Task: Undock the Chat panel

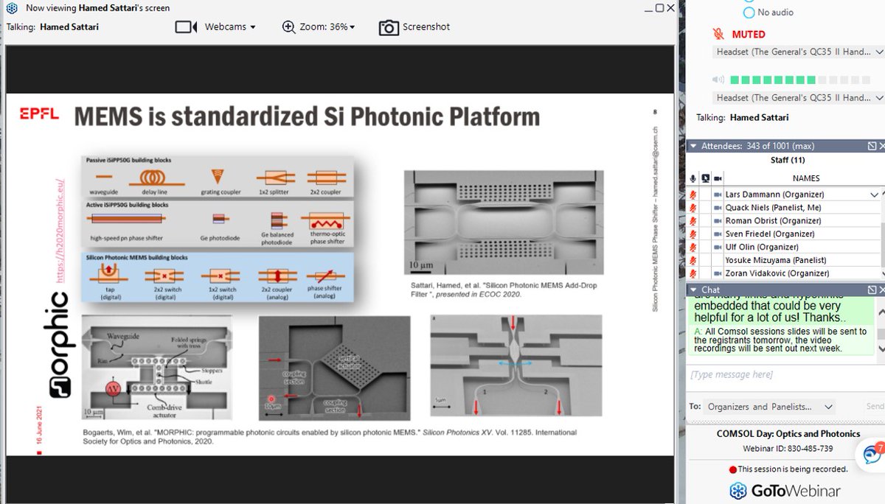Action: (871, 290)
